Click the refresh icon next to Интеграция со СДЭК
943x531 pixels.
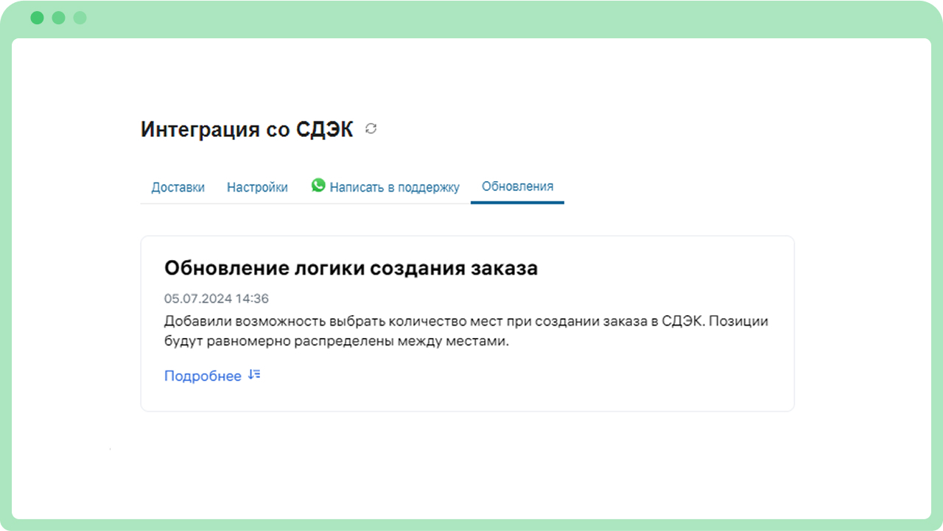[371, 129]
